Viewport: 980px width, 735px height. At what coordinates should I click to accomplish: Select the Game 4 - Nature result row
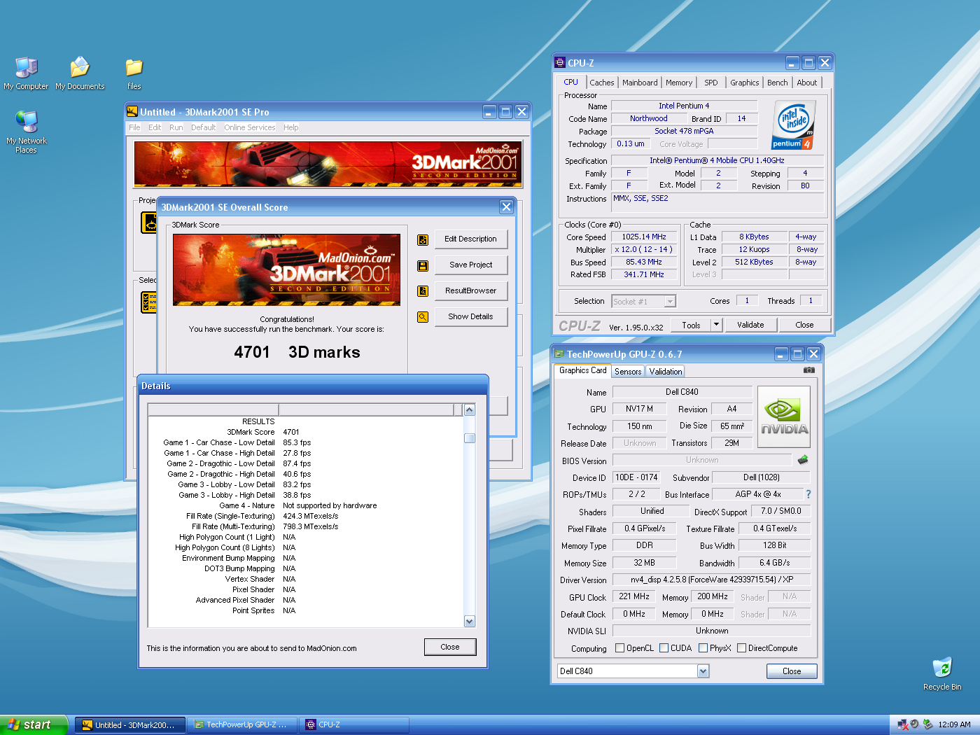tap(304, 505)
